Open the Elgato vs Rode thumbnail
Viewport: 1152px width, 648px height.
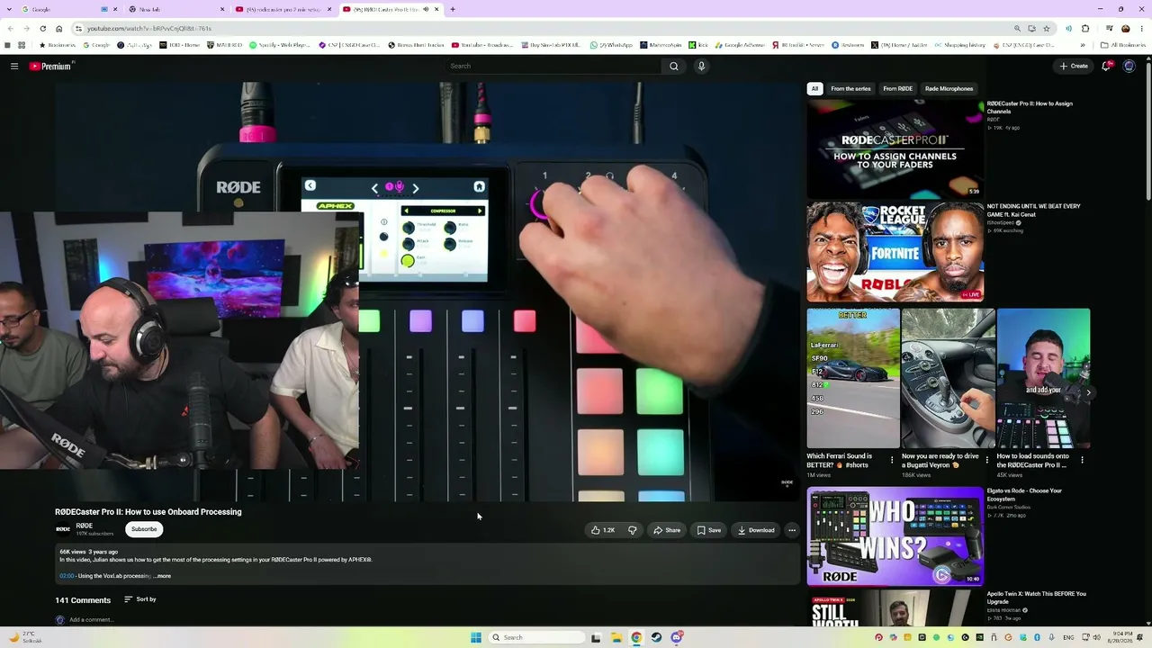click(x=895, y=536)
